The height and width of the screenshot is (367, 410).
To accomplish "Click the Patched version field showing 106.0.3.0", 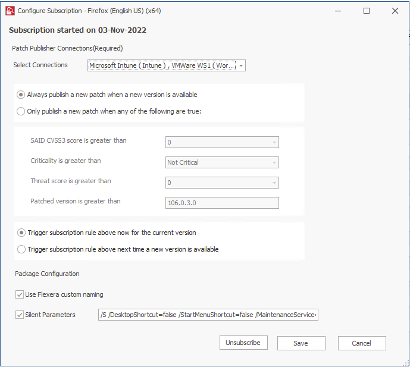I will (x=222, y=203).
